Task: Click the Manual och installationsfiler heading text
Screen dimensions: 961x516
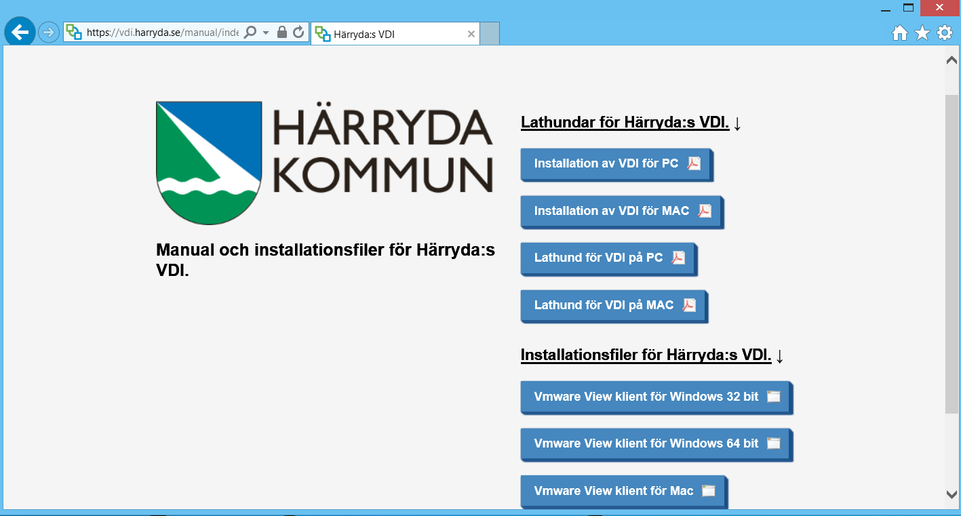Action: coord(326,260)
